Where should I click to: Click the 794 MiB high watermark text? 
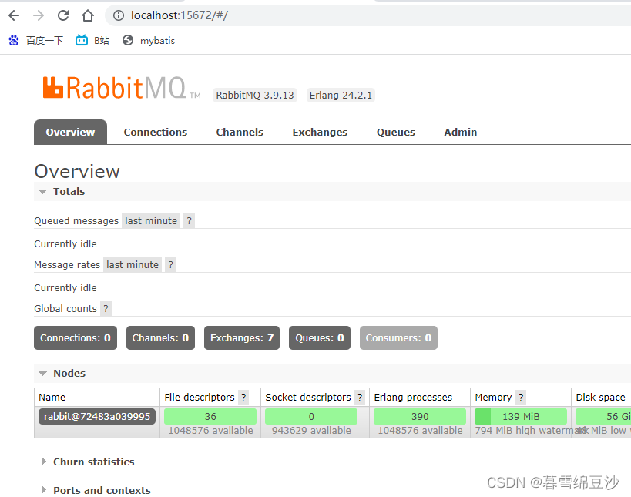pyautogui.click(x=531, y=430)
